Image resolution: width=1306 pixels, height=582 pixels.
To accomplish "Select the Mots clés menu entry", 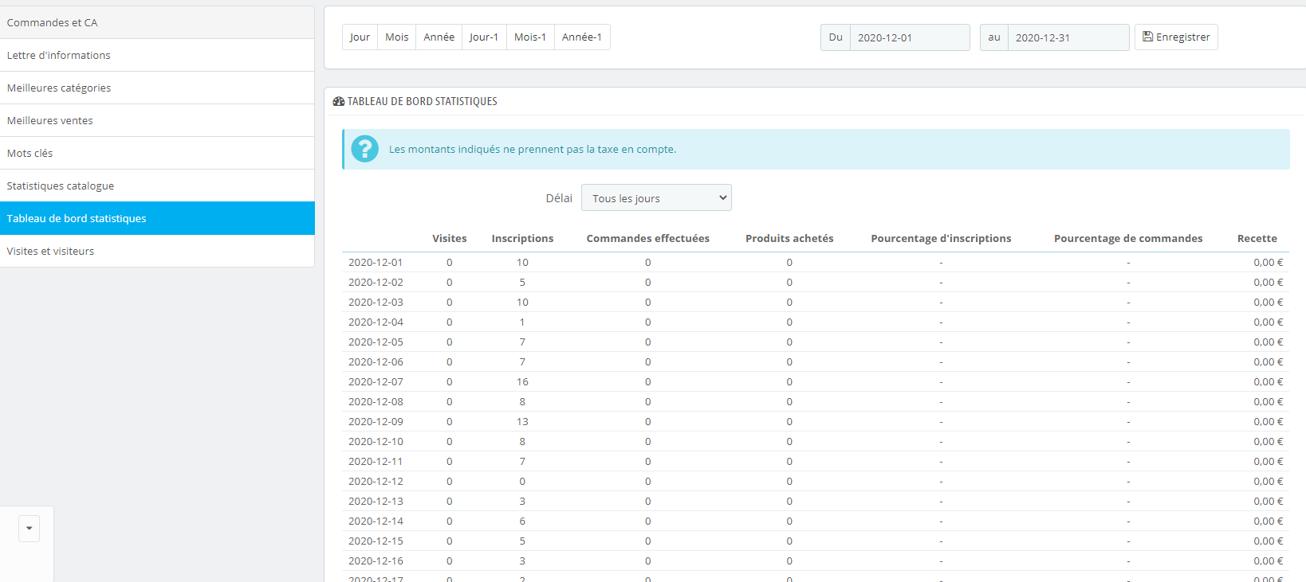I will click(x=157, y=153).
